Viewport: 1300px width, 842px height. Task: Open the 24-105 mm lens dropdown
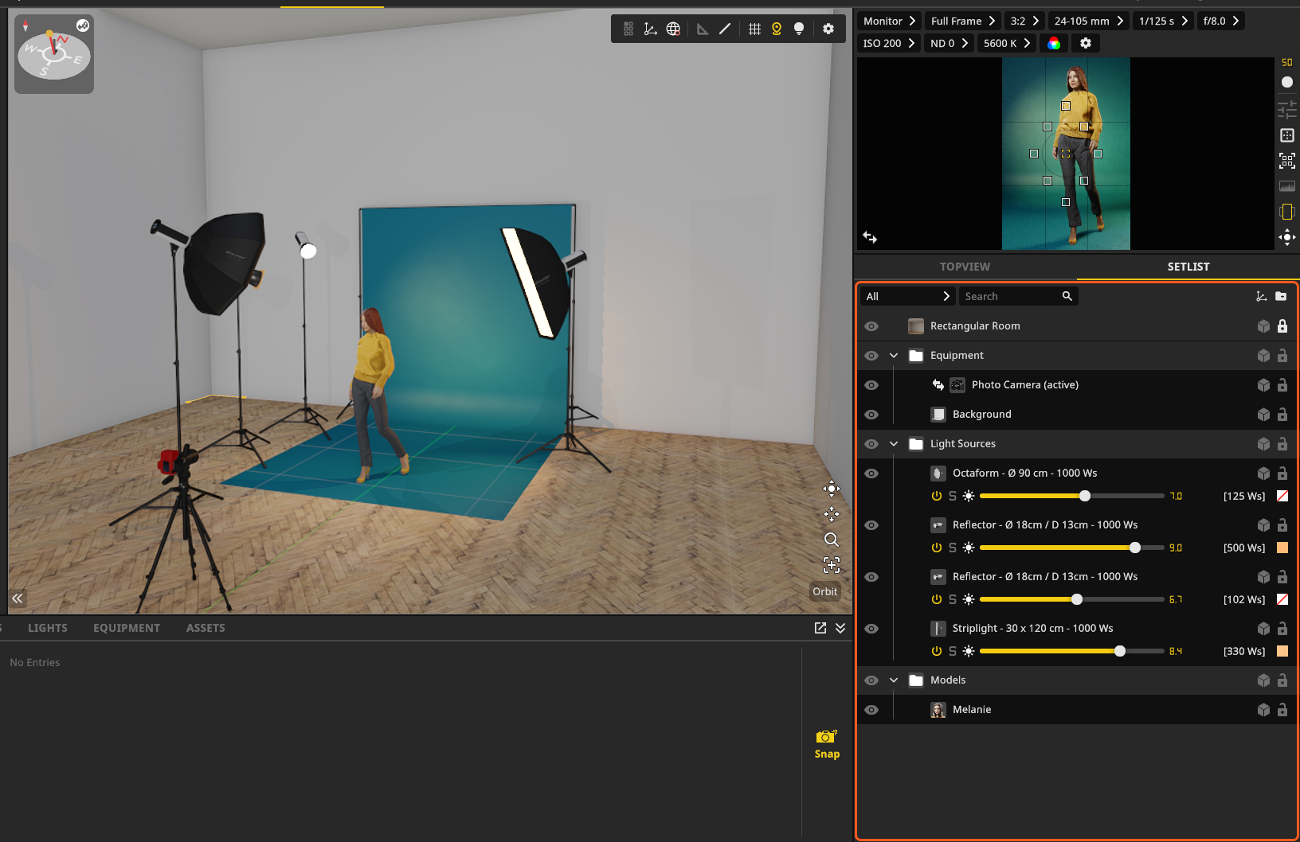click(x=1088, y=21)
